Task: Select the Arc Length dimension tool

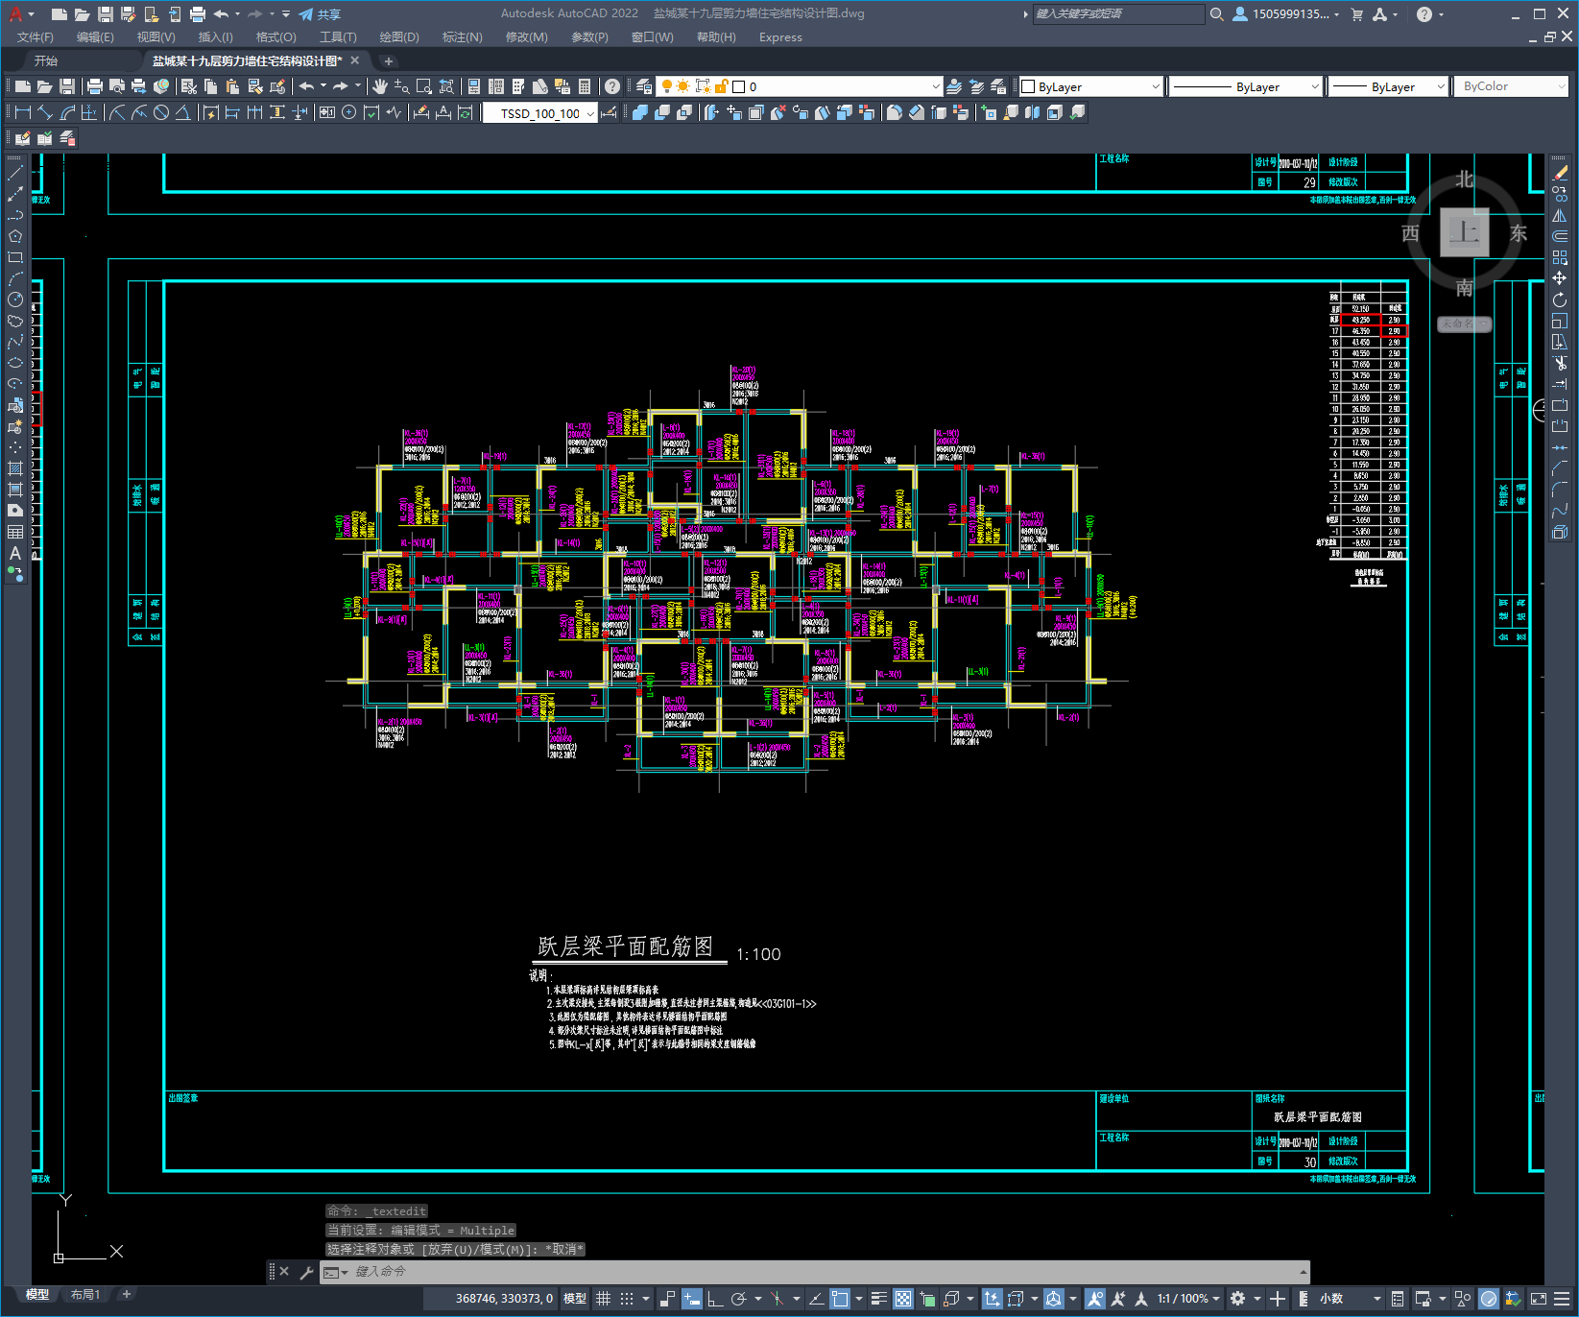Action: tap(67, 112)
